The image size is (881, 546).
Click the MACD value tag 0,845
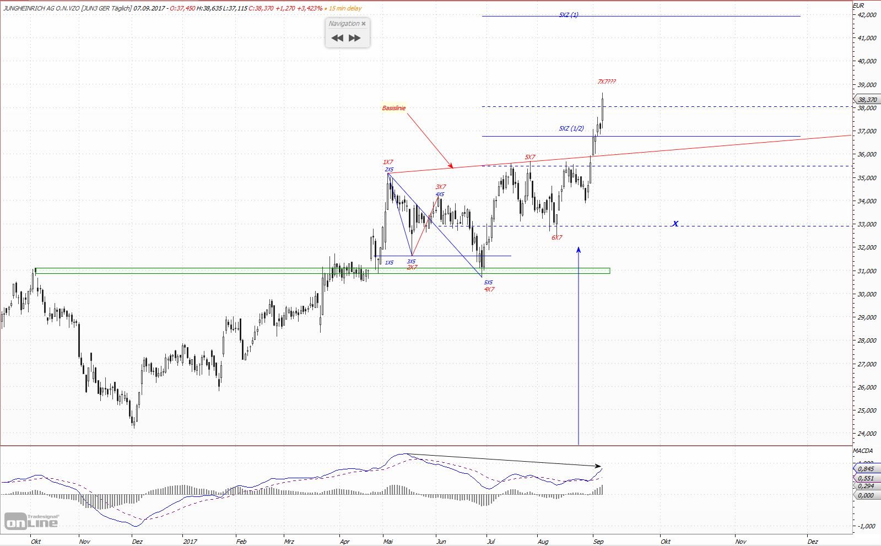coord(866,469)
